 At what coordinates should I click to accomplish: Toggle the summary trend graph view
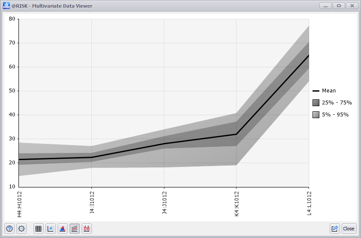pos(75,229)
